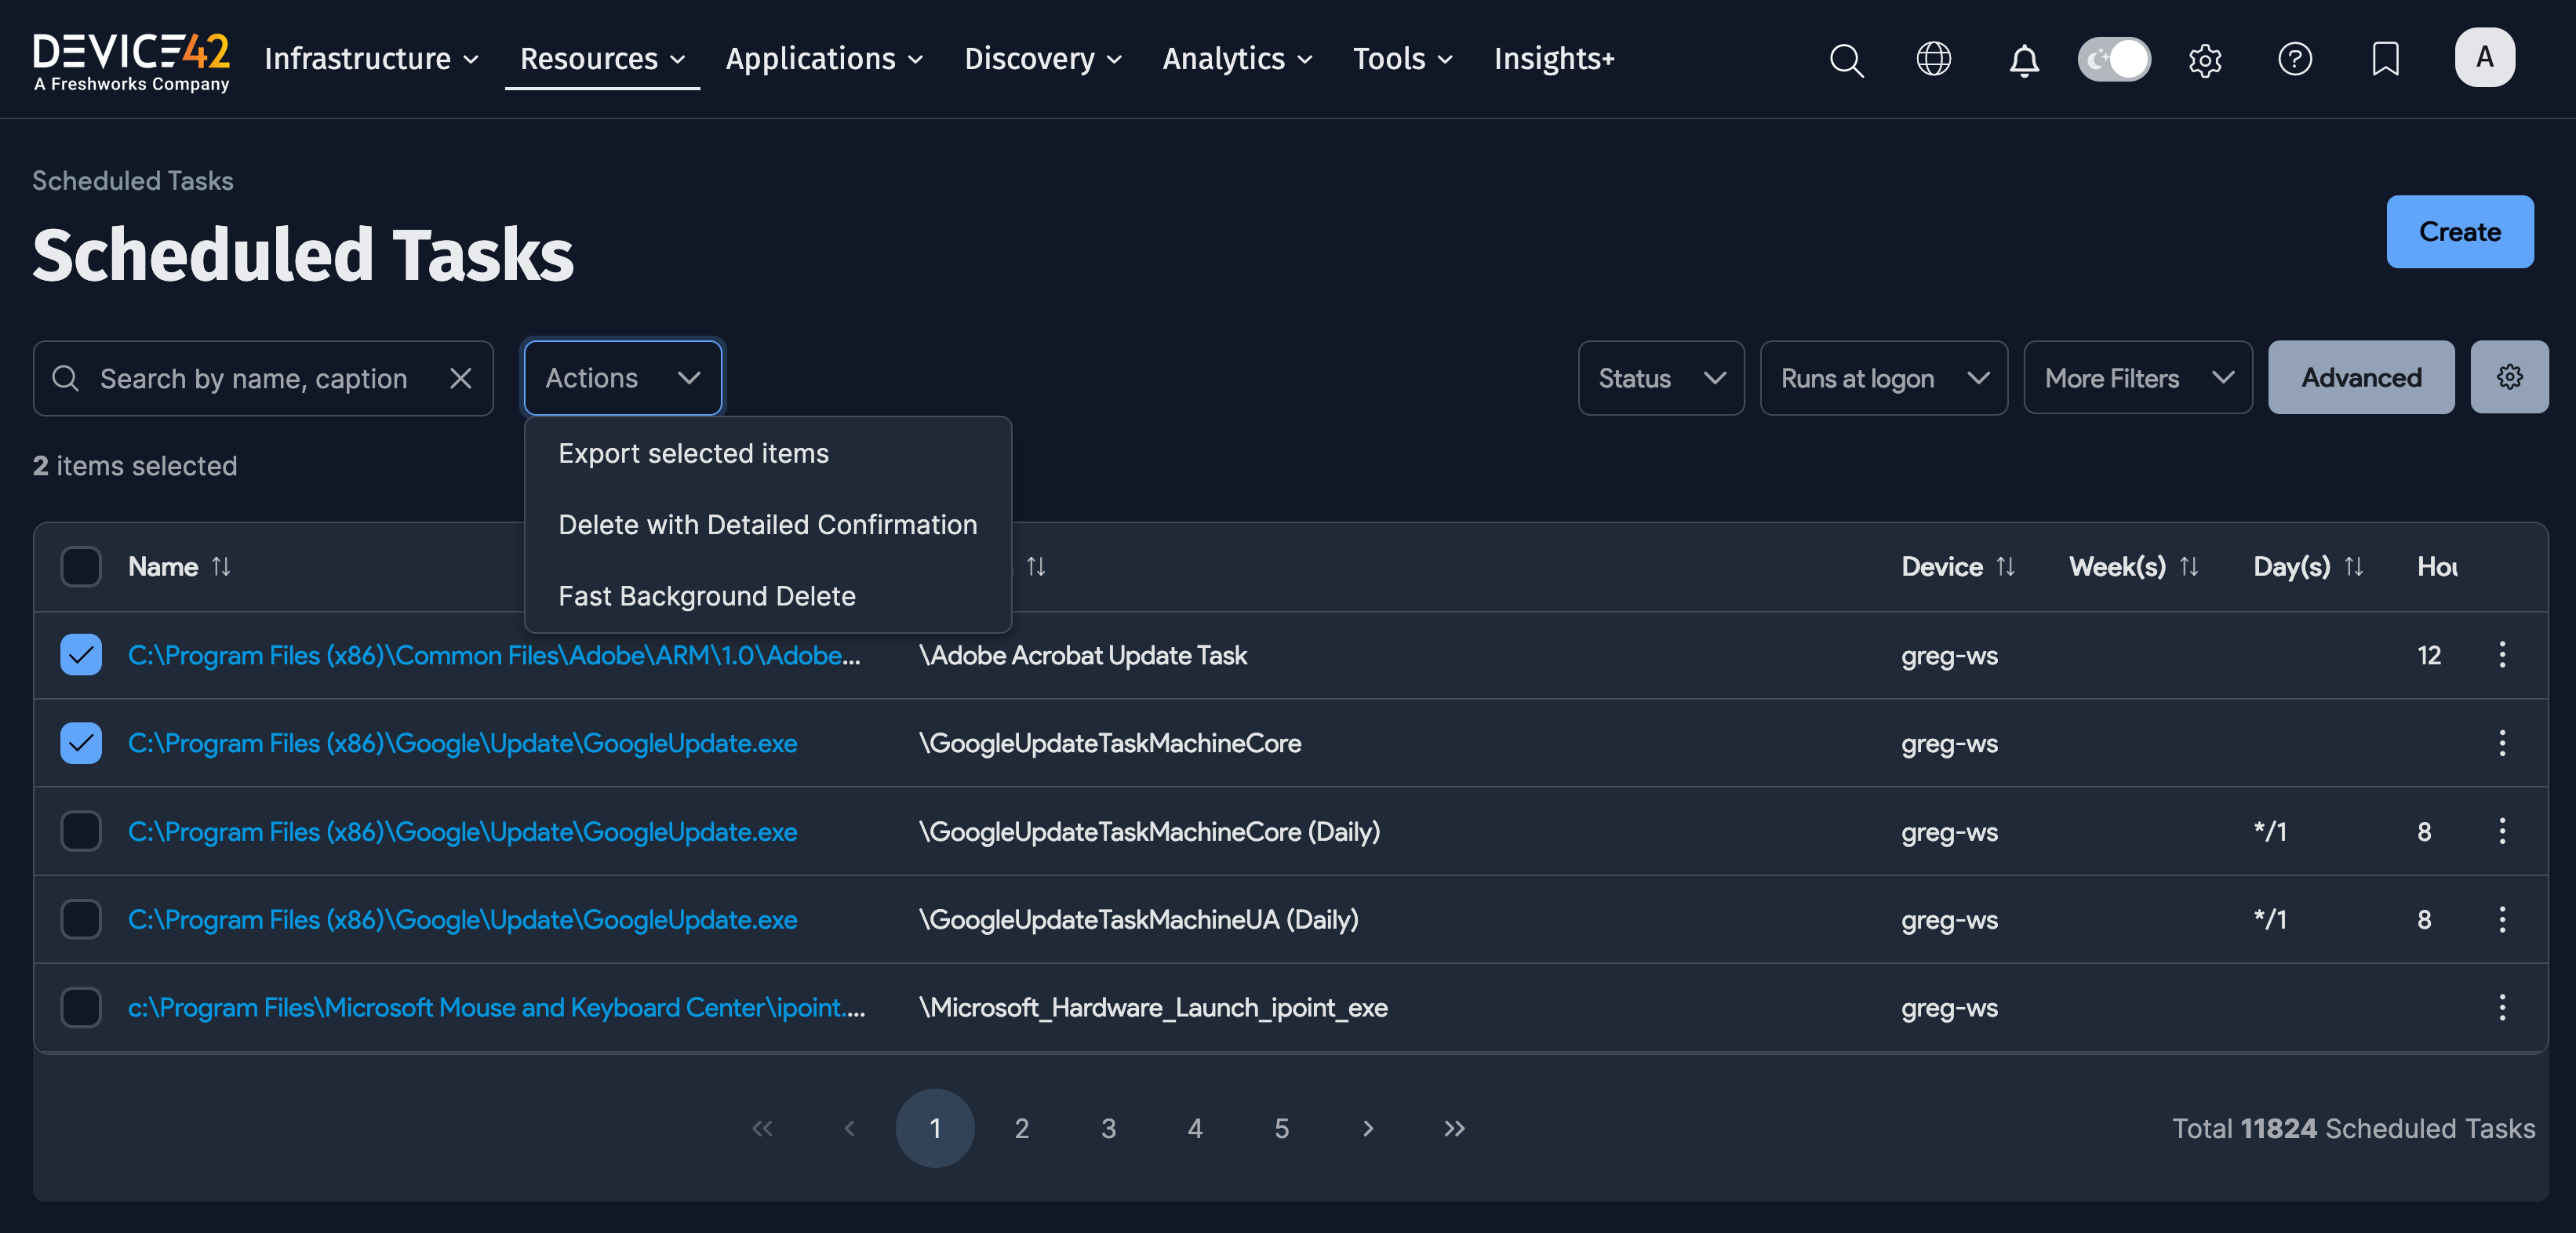
Task: Open the table column settings gear
Action: pyautogui.click(x=2509, y=377)
